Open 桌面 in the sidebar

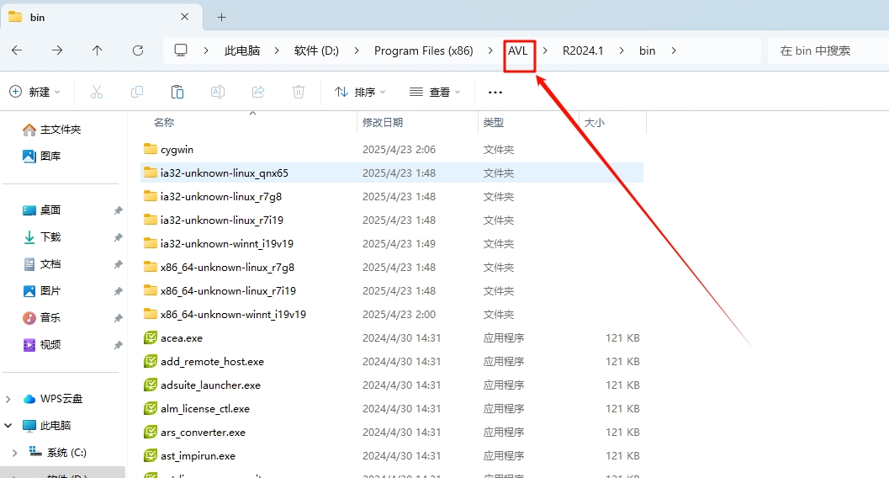(x=42, y=210)
